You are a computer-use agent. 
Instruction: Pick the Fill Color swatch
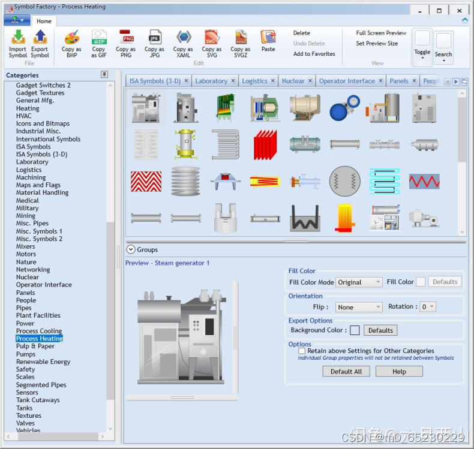(421, 282)
